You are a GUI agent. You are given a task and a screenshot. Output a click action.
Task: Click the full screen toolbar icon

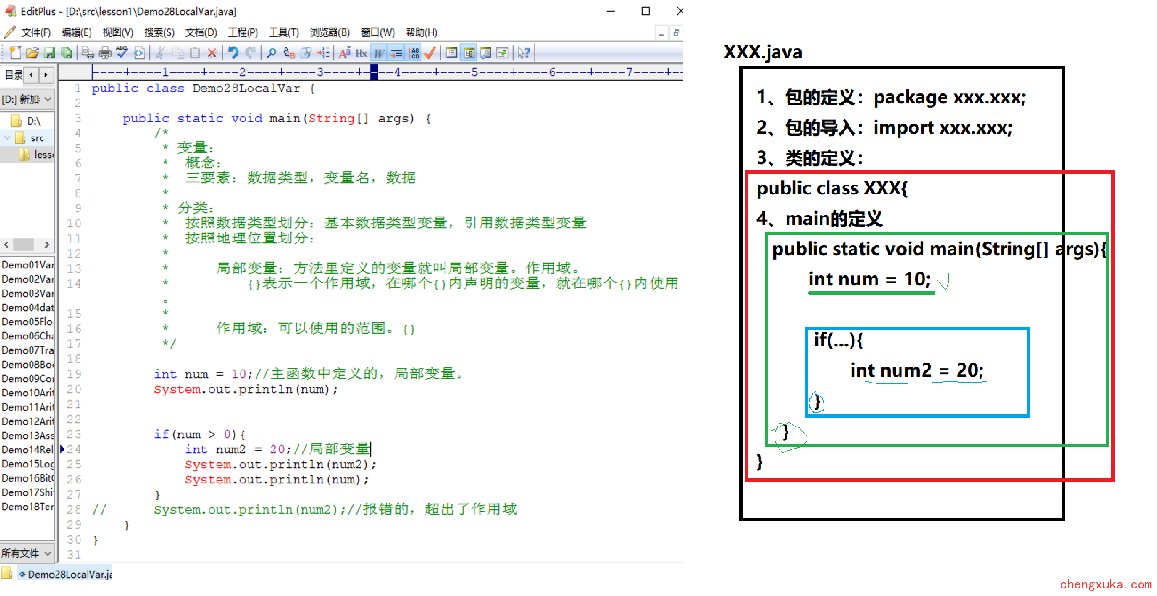(503, 53)
